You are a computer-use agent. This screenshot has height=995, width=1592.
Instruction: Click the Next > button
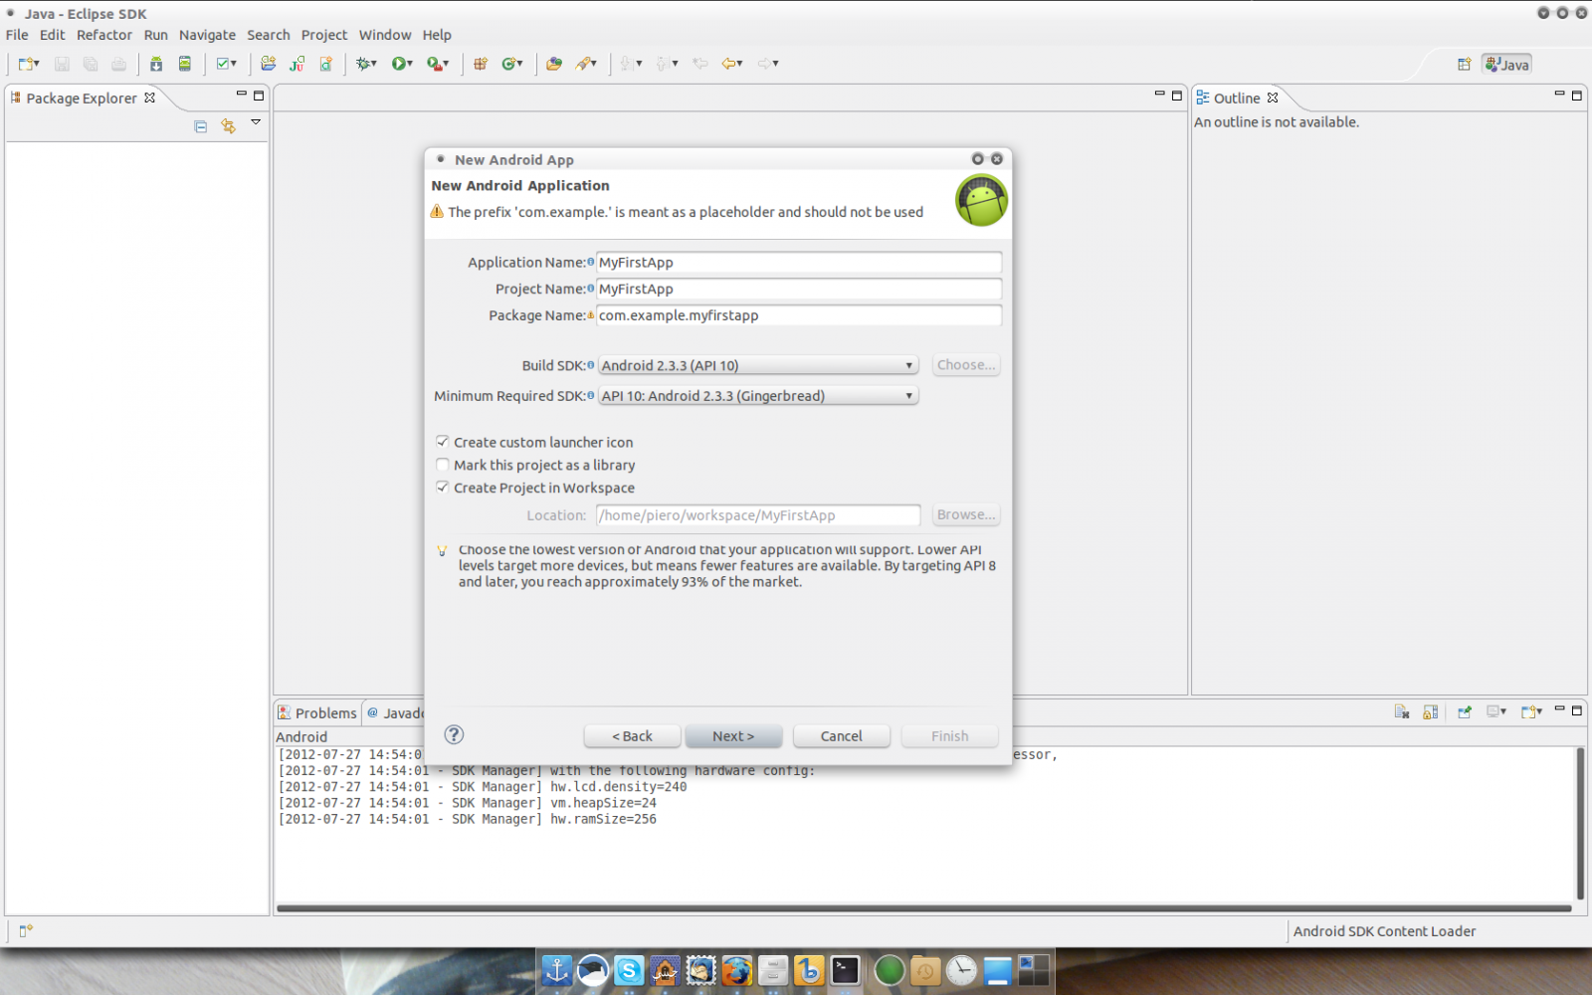click(733, 736)
